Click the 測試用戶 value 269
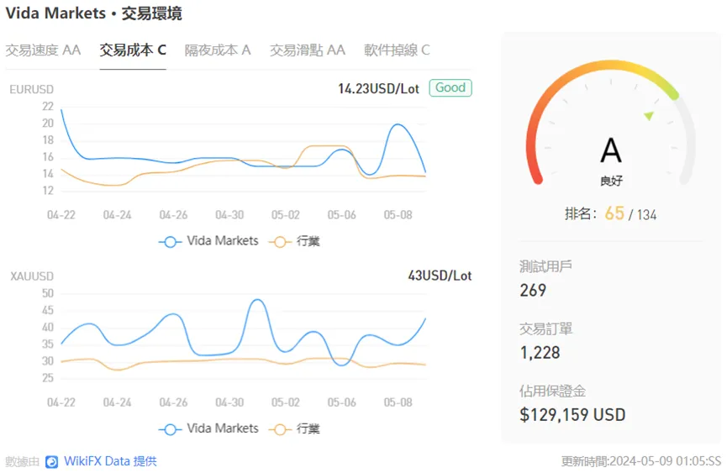This screenshot has width=727, height=473. pos(533,291)
